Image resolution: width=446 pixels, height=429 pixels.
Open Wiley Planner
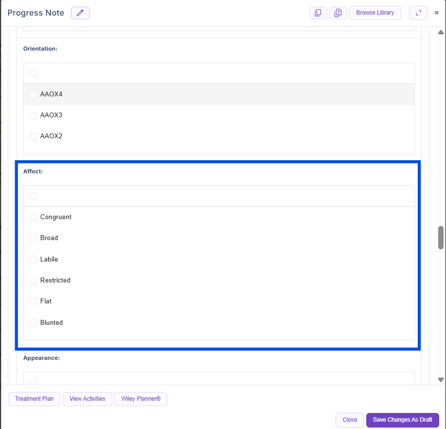click(x=141, y=399)
